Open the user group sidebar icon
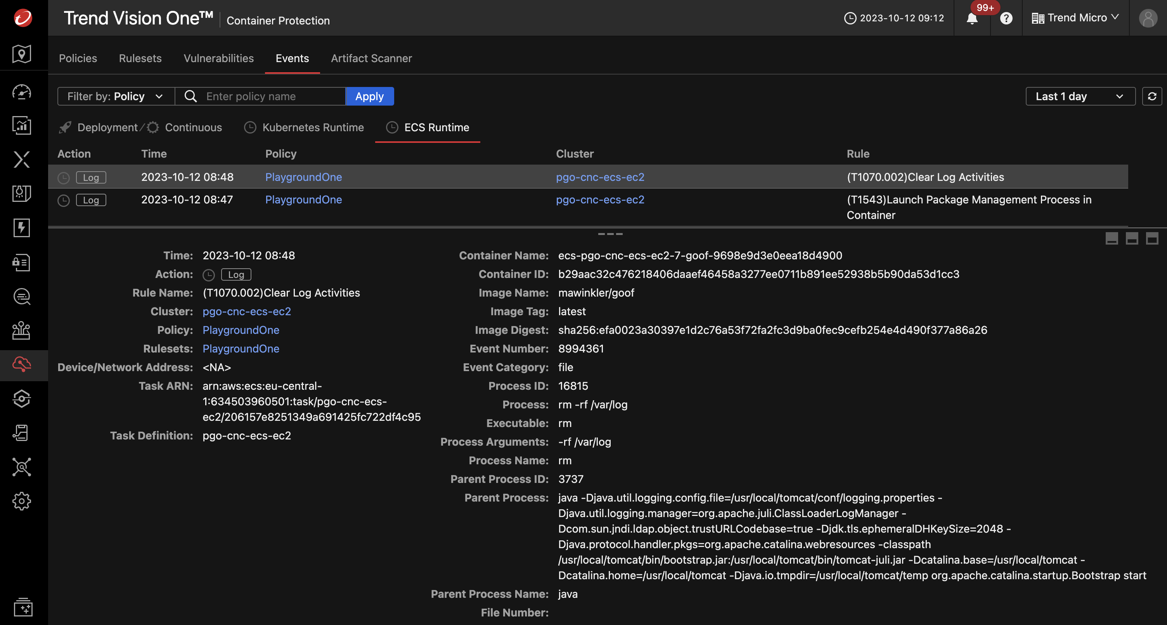This screenshot has height=625, width=1167. [21, 330]
